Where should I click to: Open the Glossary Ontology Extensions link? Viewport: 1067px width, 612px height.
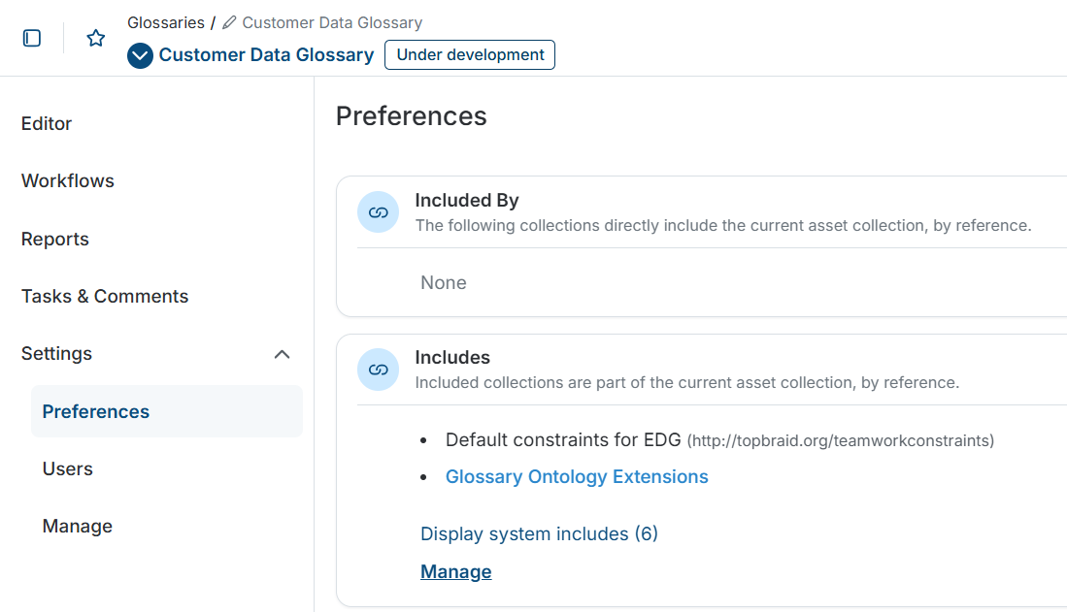(577, 476)
